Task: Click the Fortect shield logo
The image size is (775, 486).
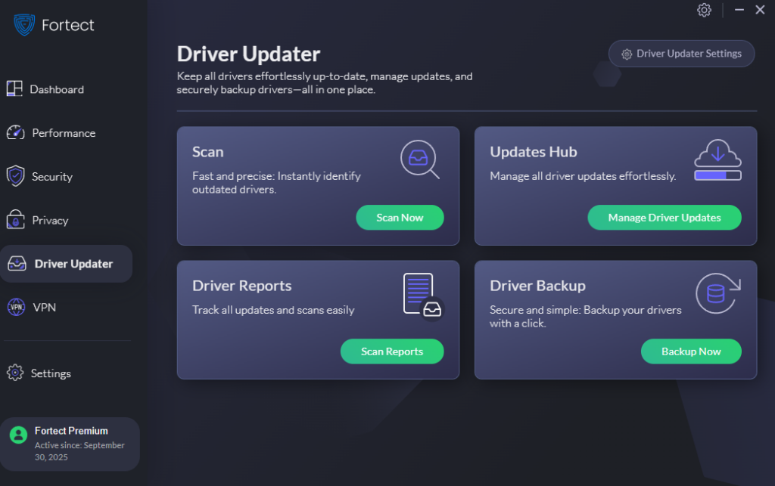Action: [x=25, y=25]
